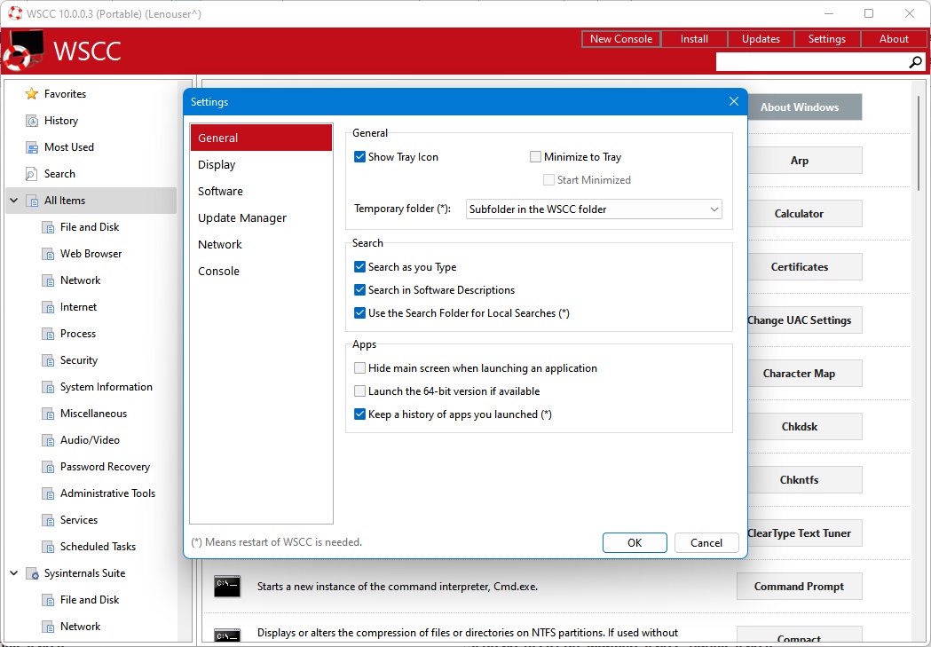Click the Most Used icon
Screen dimensions: 931x647
tap(31, 147)
